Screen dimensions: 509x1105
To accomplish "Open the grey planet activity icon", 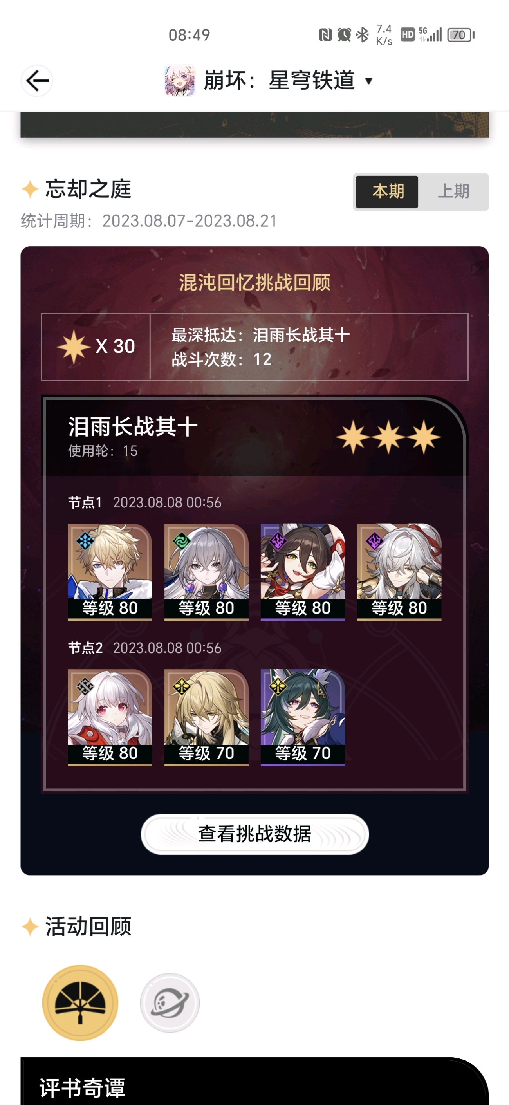I will click(170, 1002).
